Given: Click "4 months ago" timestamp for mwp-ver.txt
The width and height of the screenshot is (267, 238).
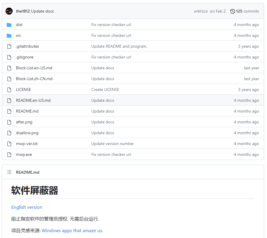Looking at the screenshot, I should 247,144.
